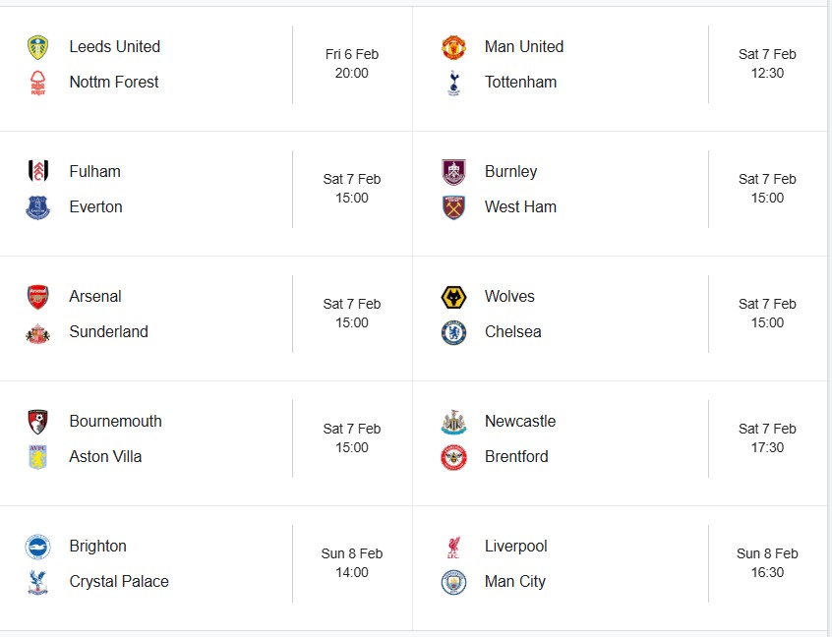
Task: Click the Tottenham club crest
Action: point(453,83)
